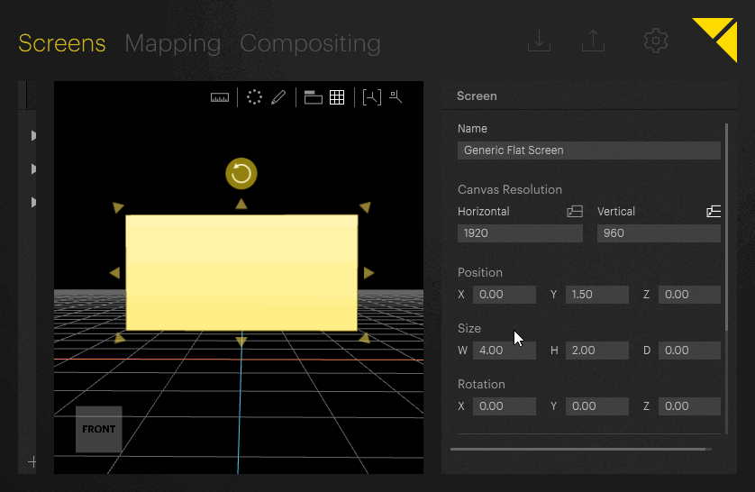Click the top-left corner arrow handle
This screenshot has height=492, width=755.
pos(118,207)
